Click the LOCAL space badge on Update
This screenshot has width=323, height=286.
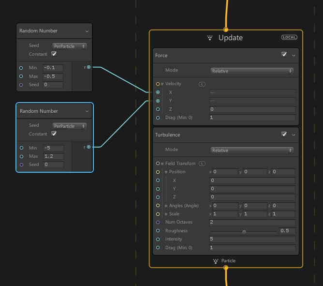(289, 37)
